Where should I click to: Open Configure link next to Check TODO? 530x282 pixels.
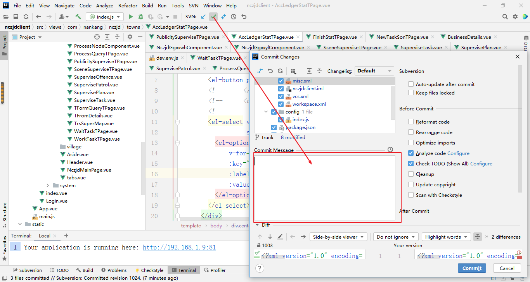click(481, 163)
